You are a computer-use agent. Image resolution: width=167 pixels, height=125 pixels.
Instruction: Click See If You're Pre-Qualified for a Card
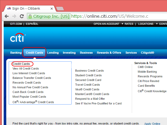(x=98, y=103)
